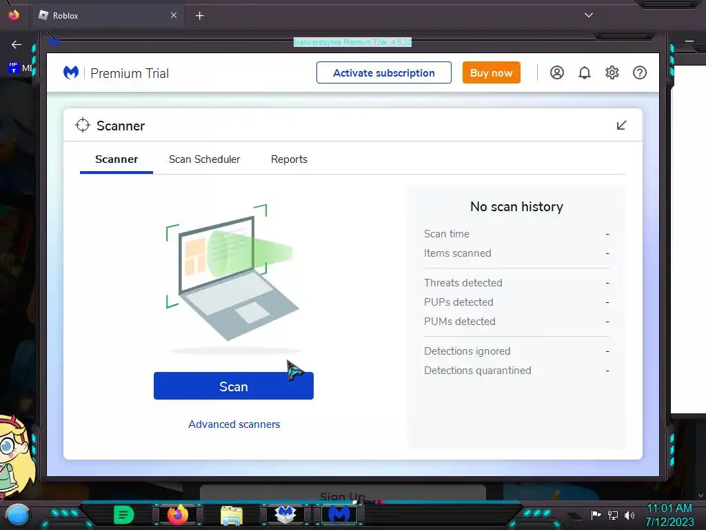Select the Roblox browser tab
Viewport: 706px width, 530px height.
(108, 15)
